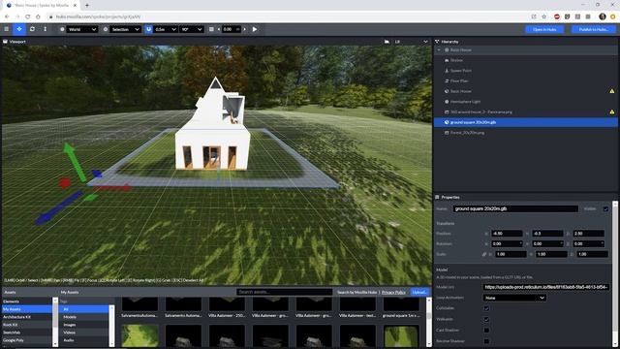Screen dimensions: 620x349
Task: Click the Properties panel header icon
Action: point(437,197)
